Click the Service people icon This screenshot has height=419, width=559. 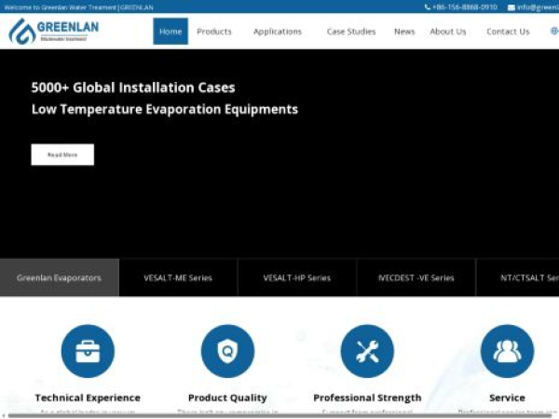[507, 351]
